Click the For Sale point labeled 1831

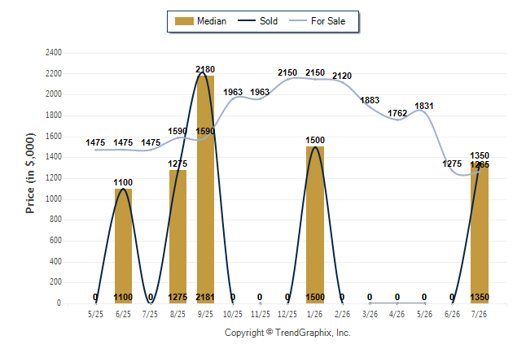tap(424, 112)
